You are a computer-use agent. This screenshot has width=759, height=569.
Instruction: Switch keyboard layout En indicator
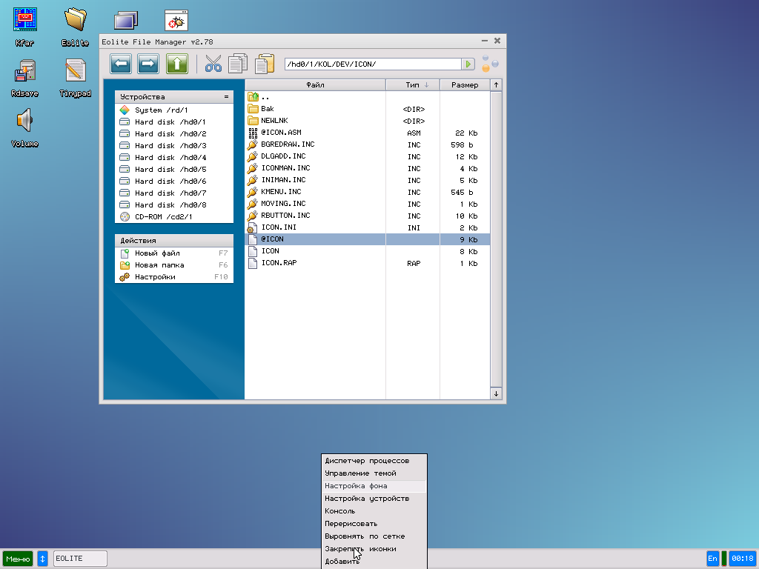coord(712,559)
